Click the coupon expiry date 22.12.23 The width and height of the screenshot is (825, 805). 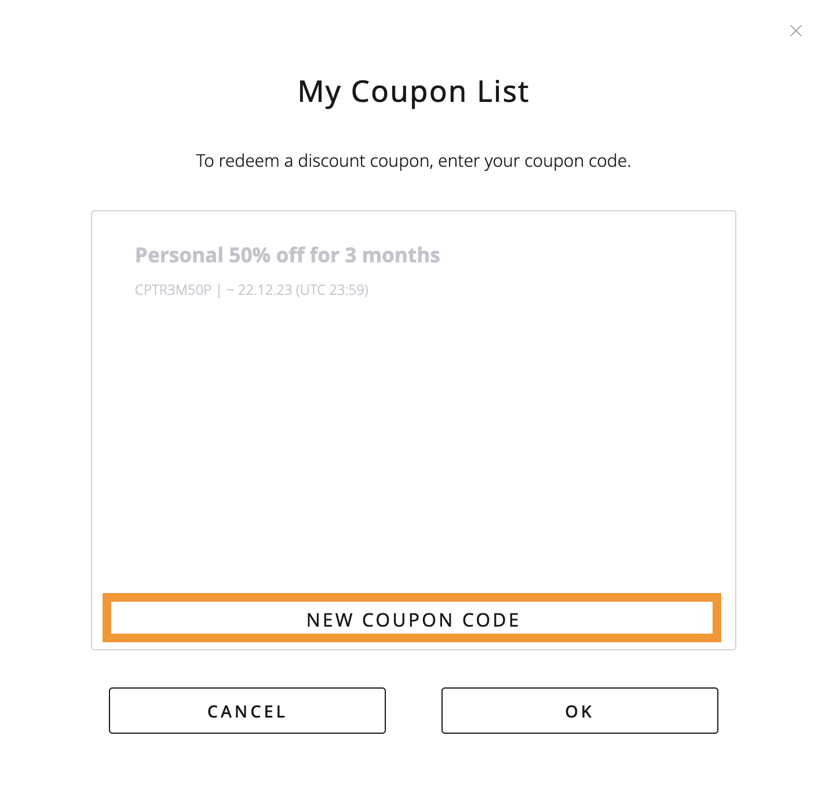[x=265, y=290]
